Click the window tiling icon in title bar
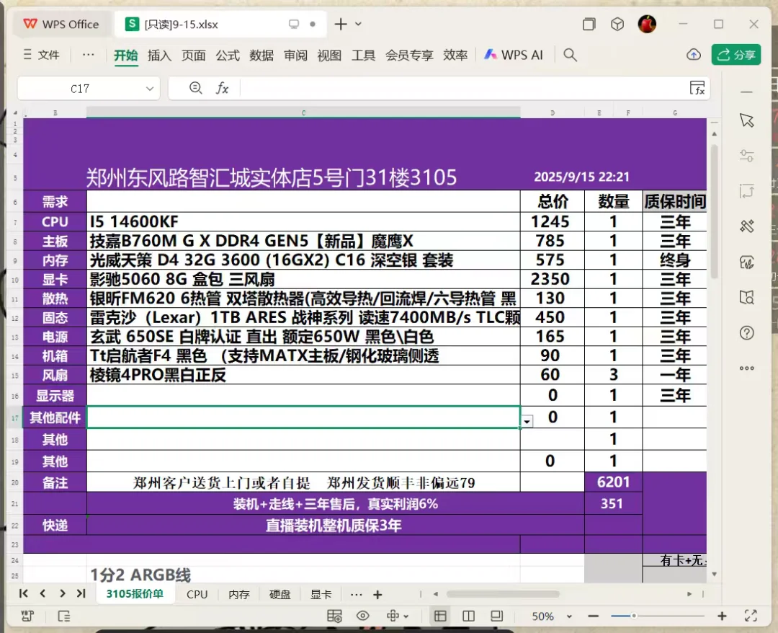Viewport: 778px width, 633px height. (589, 24)
